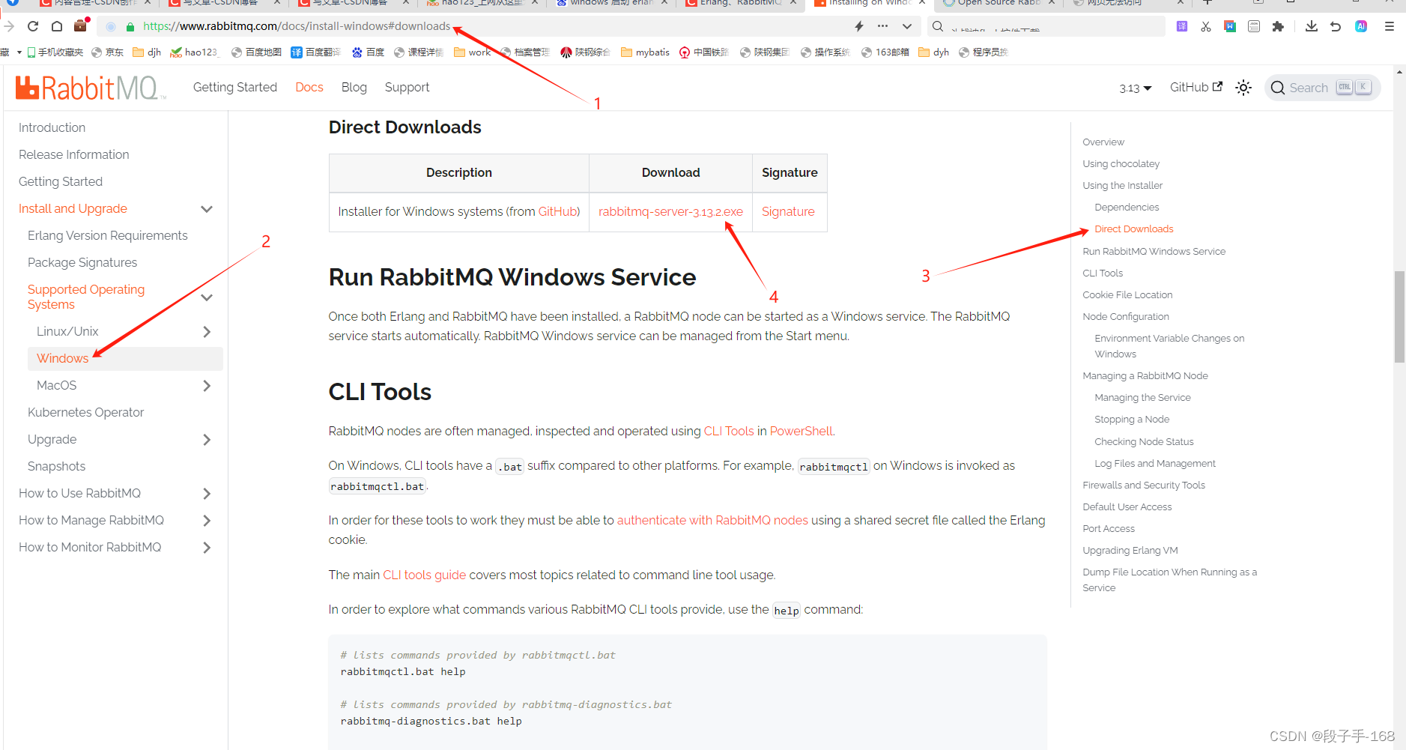
Task: Click the green lock security icon
Action: (x=130, y=27)
